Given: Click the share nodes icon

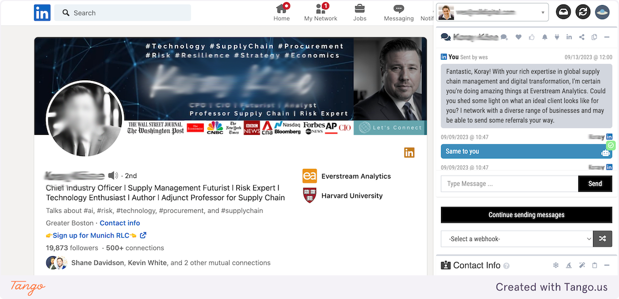Looking at the screenshot, I should [582, 37].
